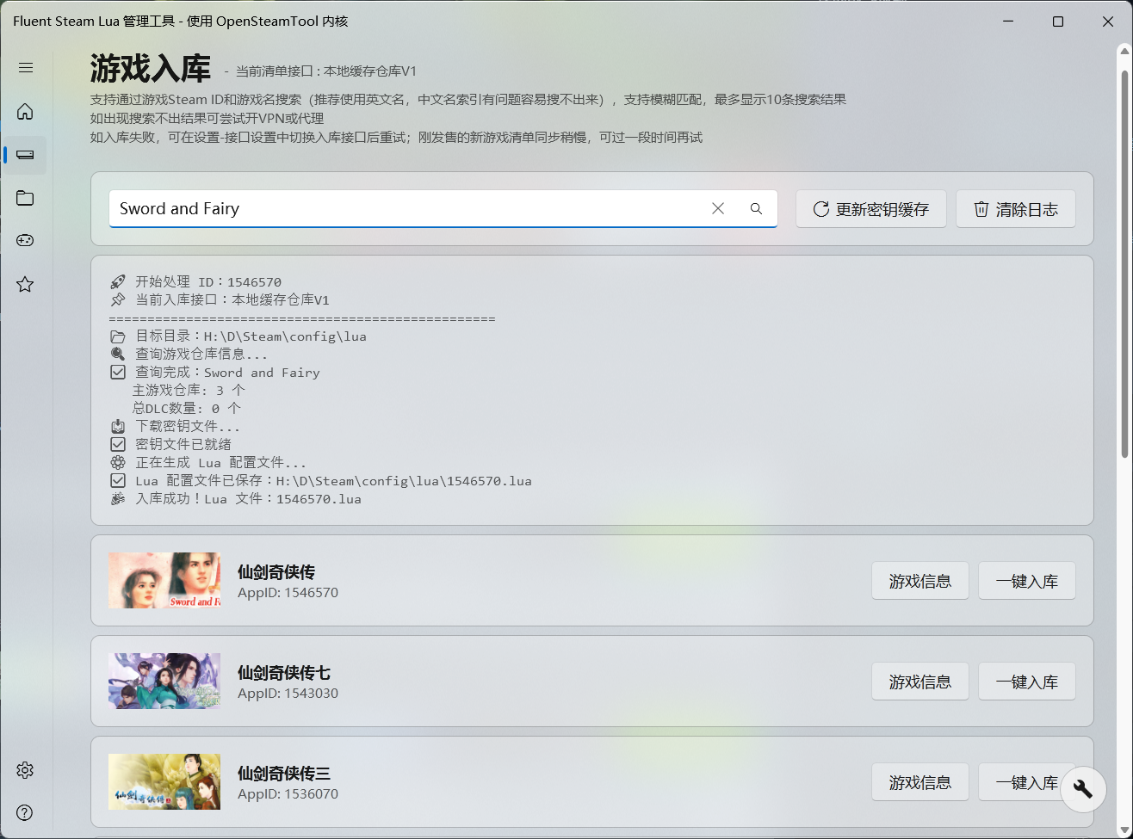
Task: Click the text AppID: 1543030
Action: (x=288, y=694)
